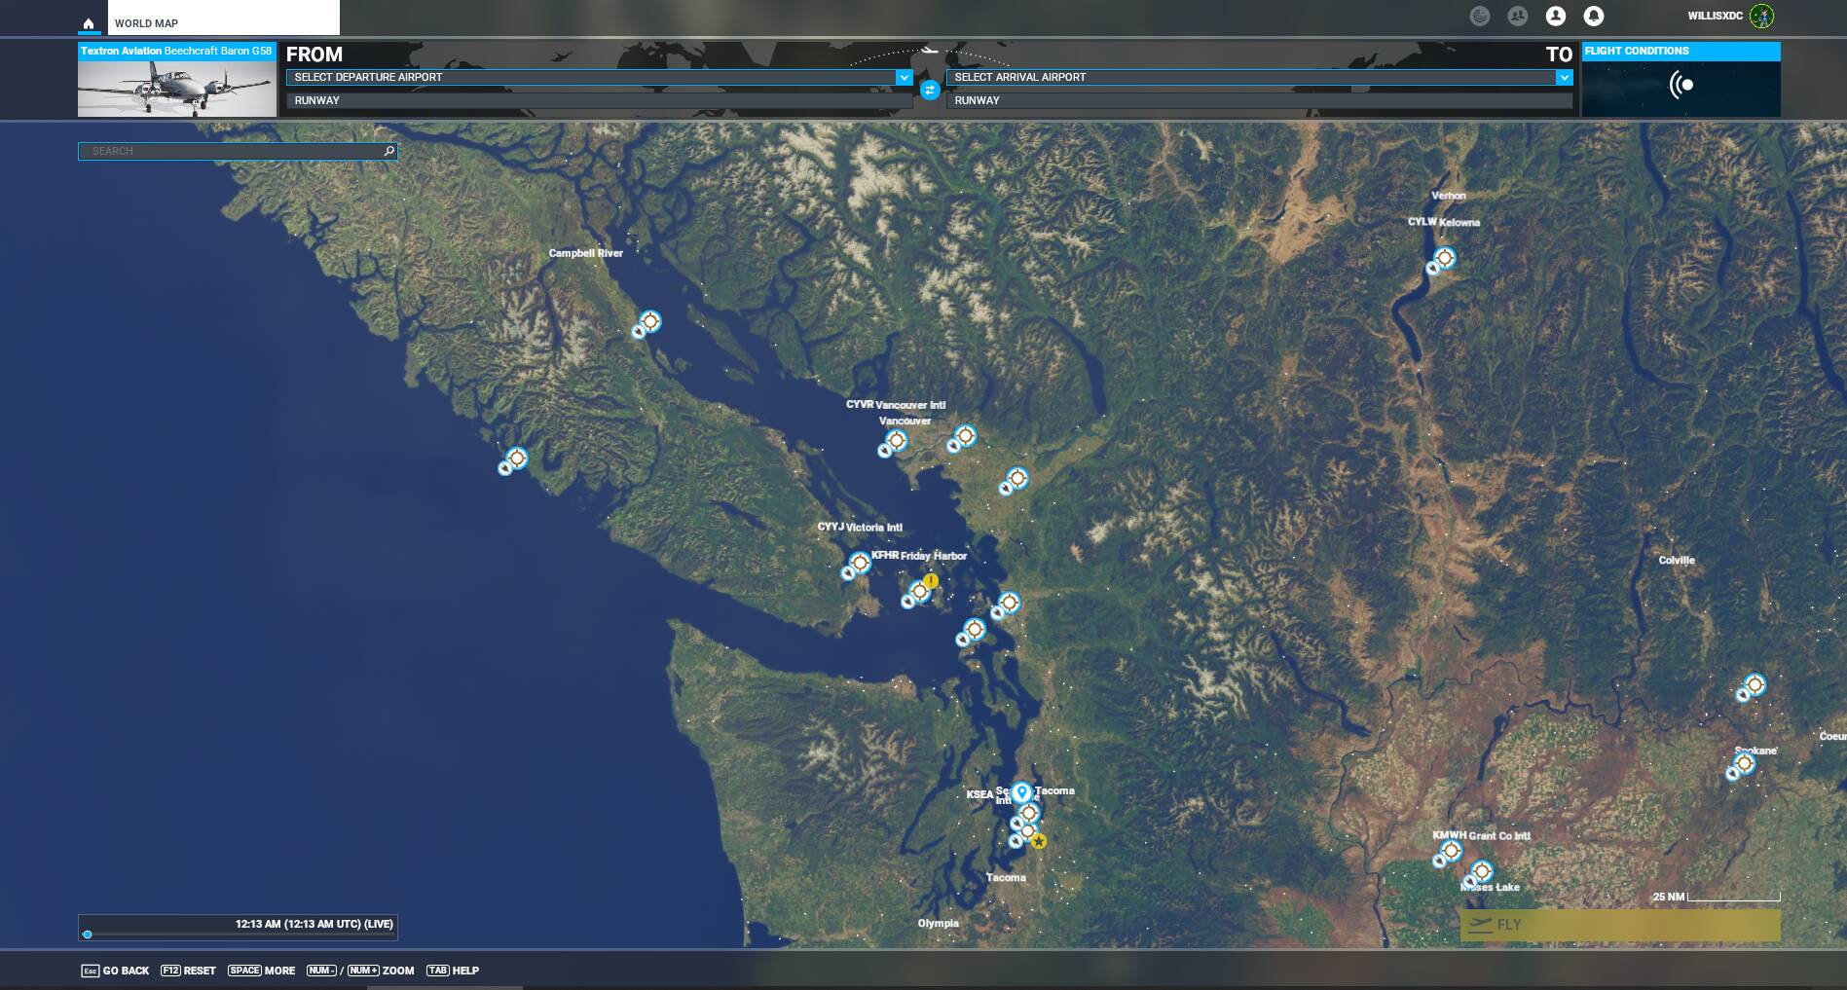
Task: Open the Flight Conditions panel
Action: (x=1681, y=80)
